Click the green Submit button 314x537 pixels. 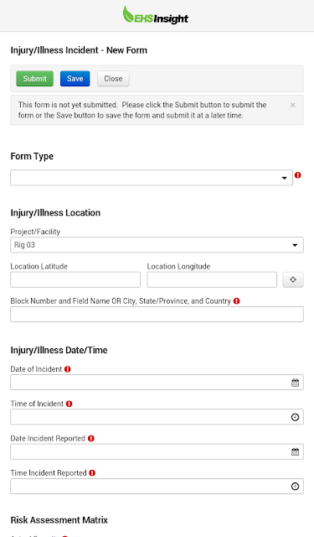point(35,78)
